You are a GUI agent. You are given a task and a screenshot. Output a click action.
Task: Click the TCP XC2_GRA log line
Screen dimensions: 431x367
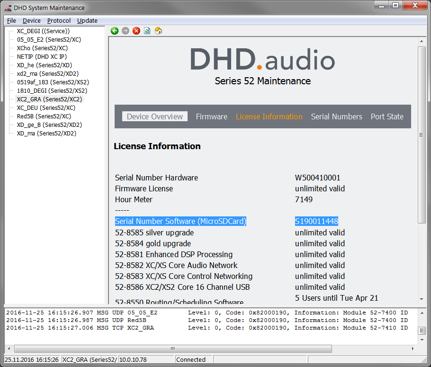[x=207, y=328]
